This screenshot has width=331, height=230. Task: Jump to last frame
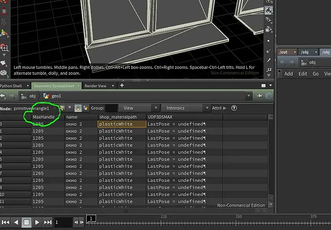pyautogui.click(x=48, y=222)
